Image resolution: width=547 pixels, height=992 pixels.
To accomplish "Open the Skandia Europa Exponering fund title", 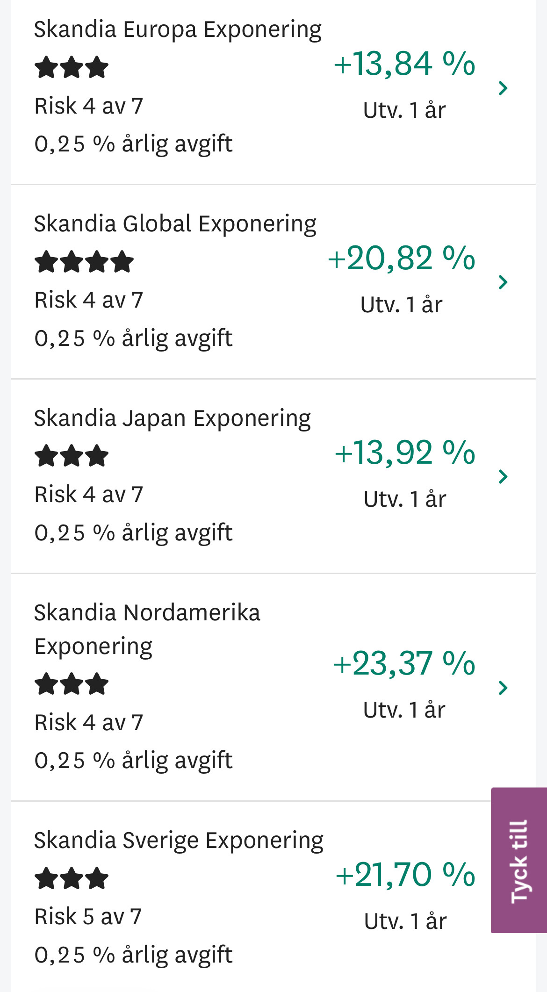I will coord(178,29).
